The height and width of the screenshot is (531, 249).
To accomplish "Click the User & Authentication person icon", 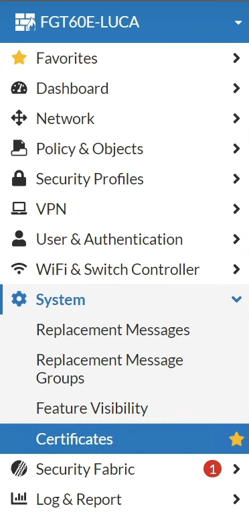I will (x=19, y=239).
